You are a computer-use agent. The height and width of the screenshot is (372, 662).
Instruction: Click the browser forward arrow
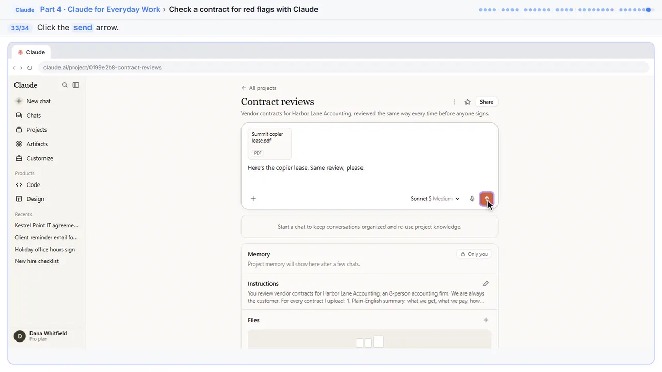click(x=21, y=68)
